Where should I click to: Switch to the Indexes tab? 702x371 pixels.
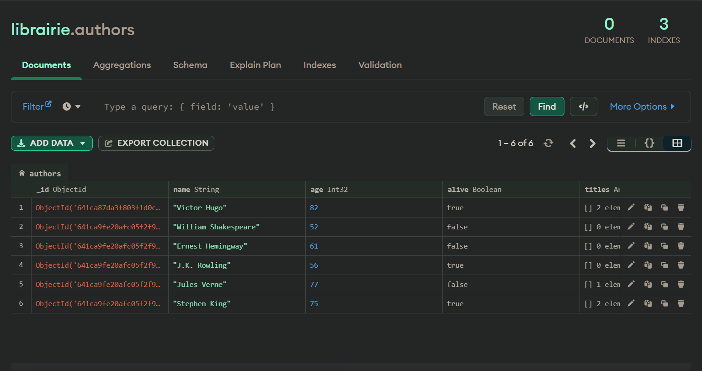coord(319,65)
